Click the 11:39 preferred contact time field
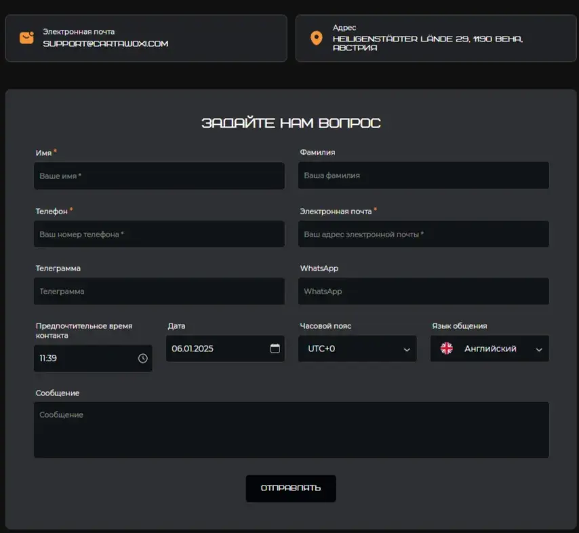This screenshot has height=533, width=579. point(93,358)
